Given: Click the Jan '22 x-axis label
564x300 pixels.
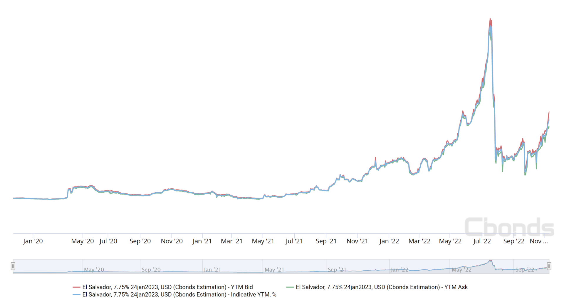Looking at the screenshot, I should (x=389, y=241).
